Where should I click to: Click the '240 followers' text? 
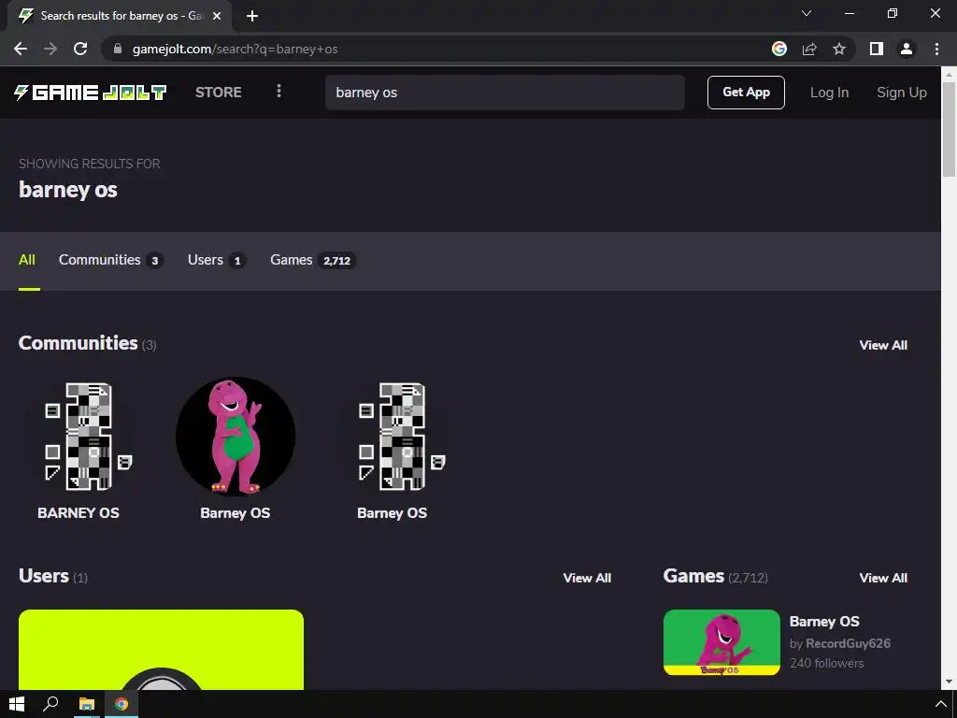click(826, 663)
